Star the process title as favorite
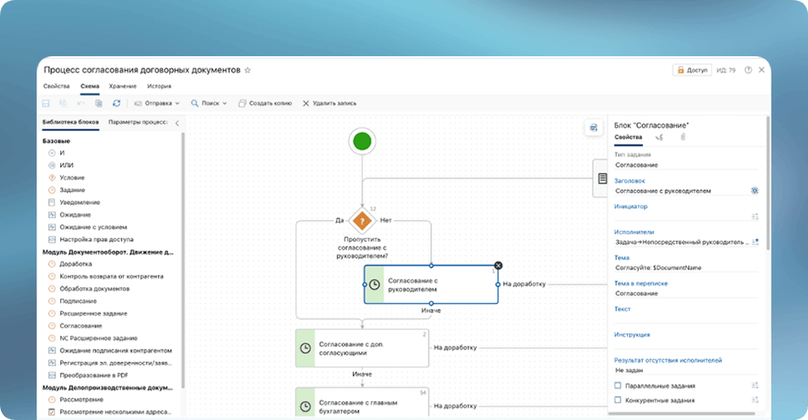 [247, 71]
